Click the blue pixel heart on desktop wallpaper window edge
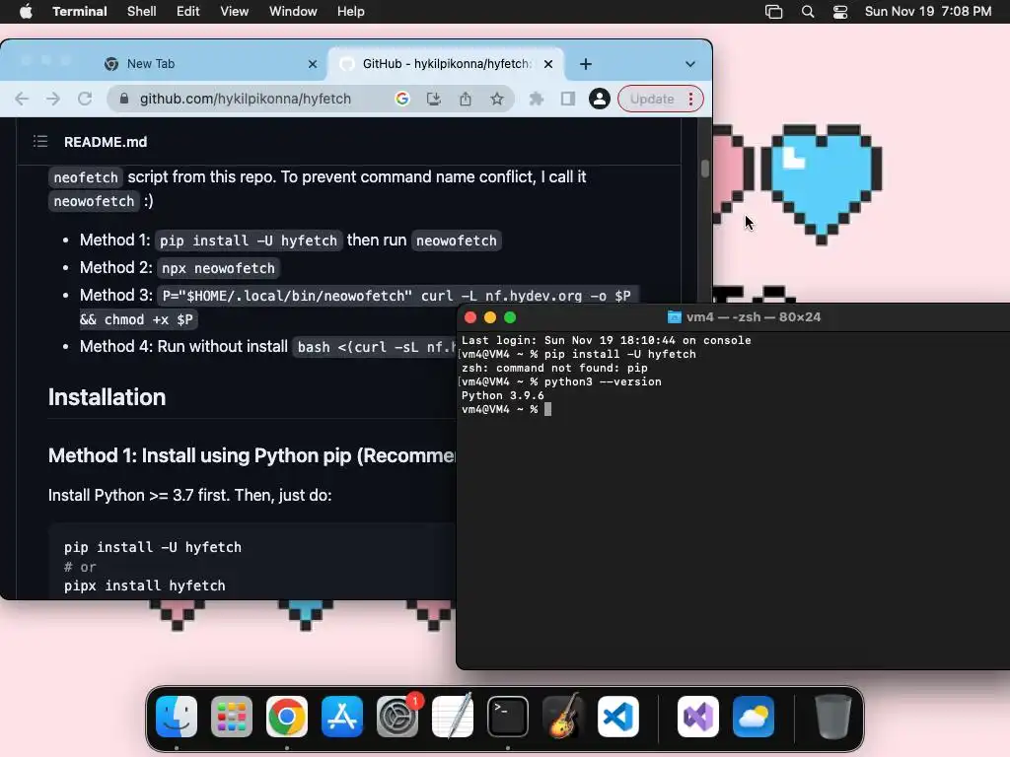The width and height of the screenshot is (1010, 757). pyautogui.click(x=822, y=184)
